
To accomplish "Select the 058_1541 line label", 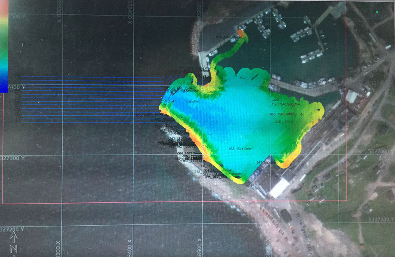I will point(169,101).
